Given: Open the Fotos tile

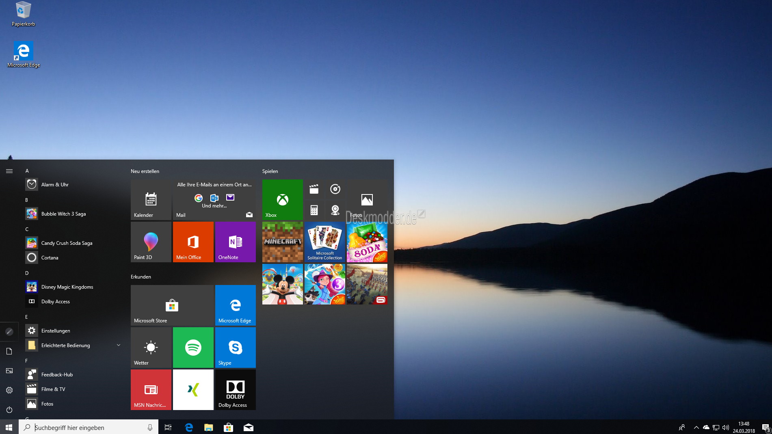Looking at the screenshot, I should click(x=367, y=200).
